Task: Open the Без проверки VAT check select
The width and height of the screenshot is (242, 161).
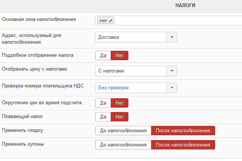Action: point(136,88)
